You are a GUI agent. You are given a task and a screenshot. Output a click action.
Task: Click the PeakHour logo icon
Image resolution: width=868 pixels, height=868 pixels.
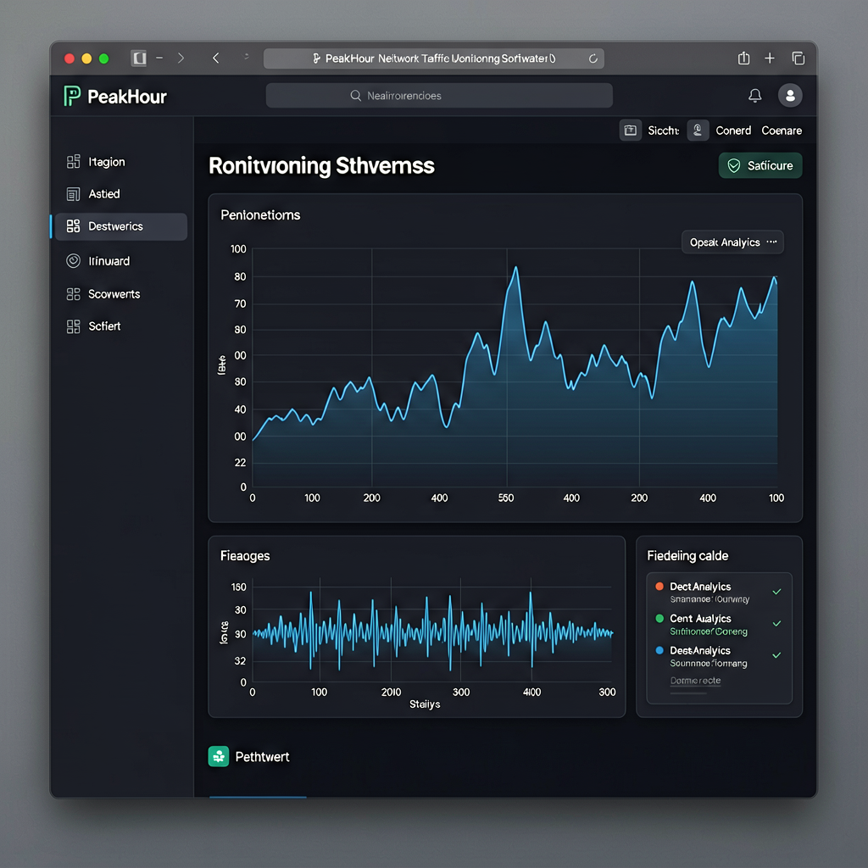[72, 96]
